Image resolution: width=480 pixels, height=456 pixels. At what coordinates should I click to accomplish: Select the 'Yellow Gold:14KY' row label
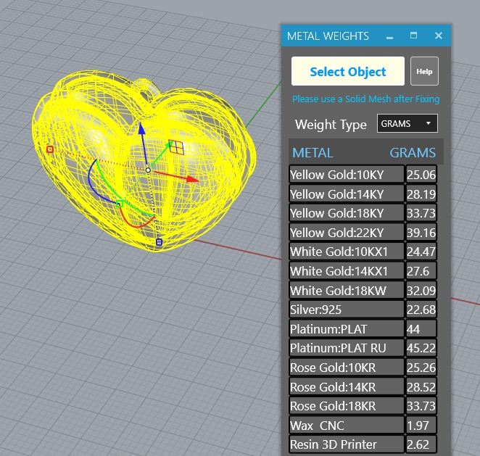tap(347, 194)
